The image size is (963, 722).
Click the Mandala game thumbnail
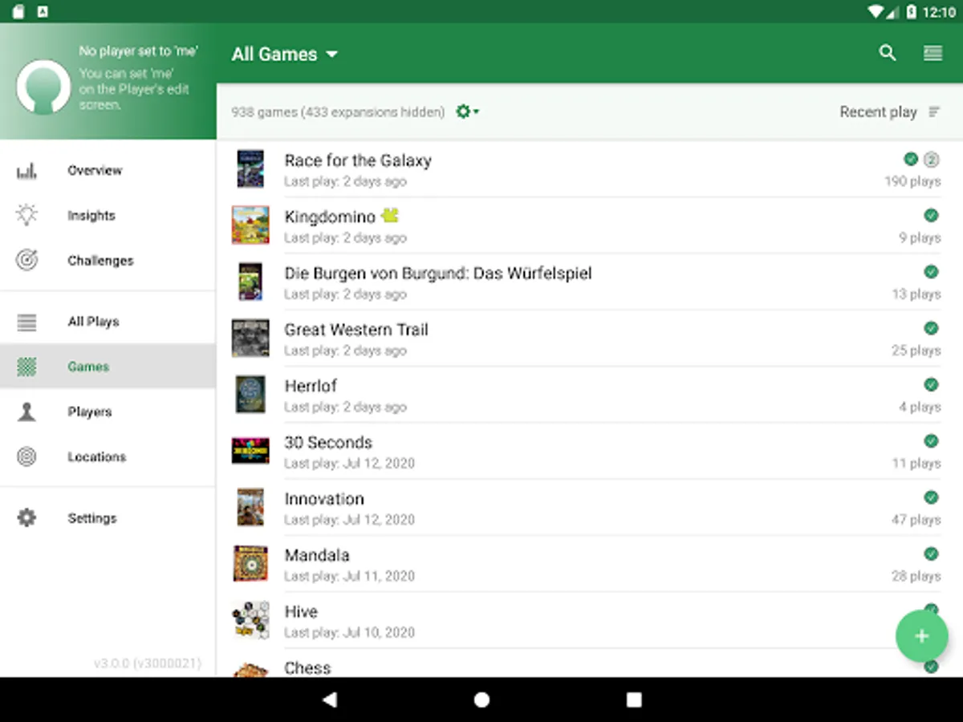(250, 563)
